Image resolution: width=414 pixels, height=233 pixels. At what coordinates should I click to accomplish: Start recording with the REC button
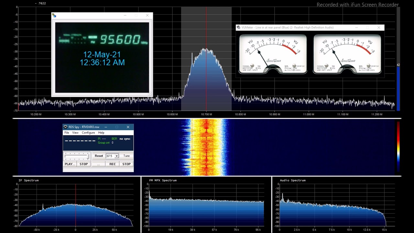point(113,164)
